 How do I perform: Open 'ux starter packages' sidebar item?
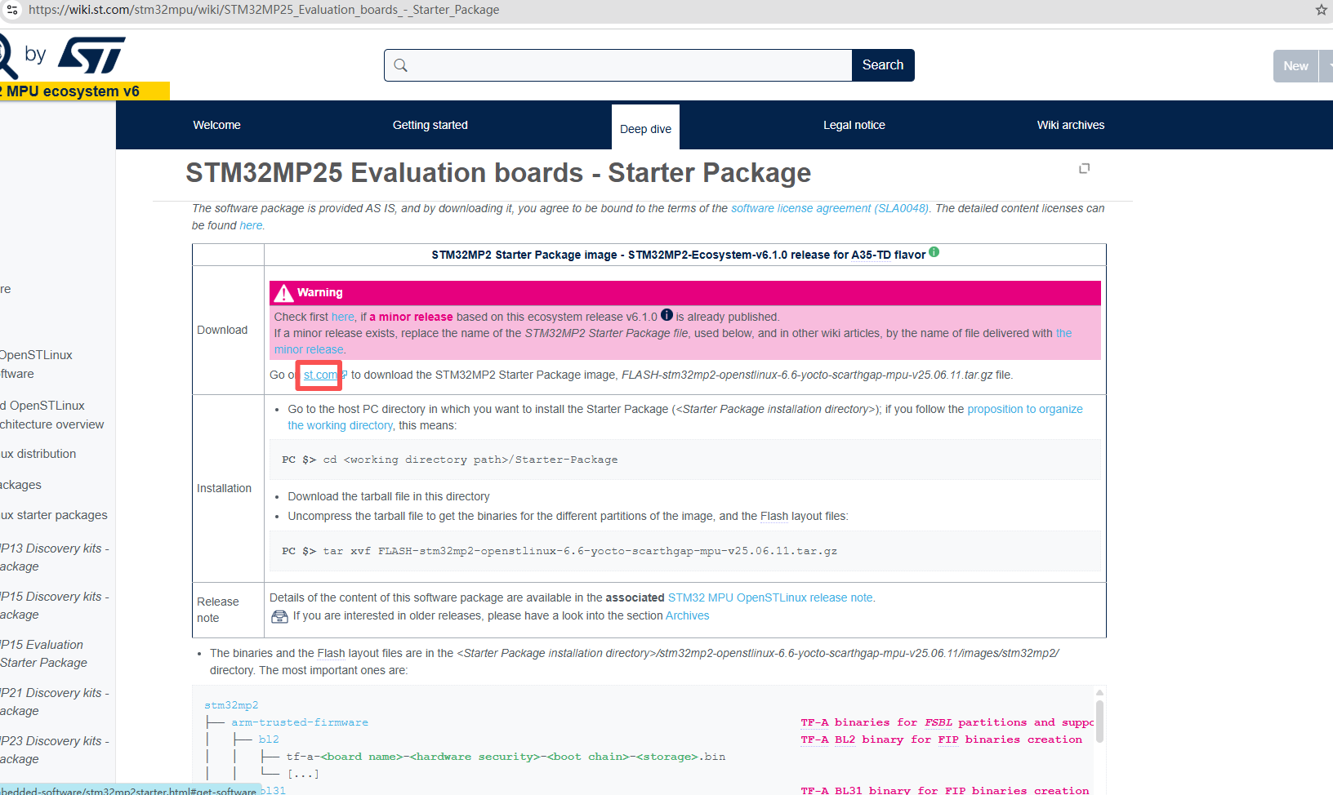pos(54,515)
